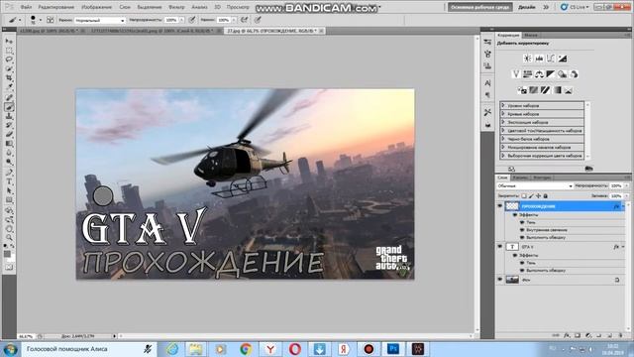Delete layer with trash icon in Layers panel
The width and height of the screenshot is (634, 357).
click(621, 335)
